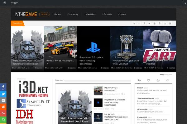Open the Inloggen login link

pos(14,3)
